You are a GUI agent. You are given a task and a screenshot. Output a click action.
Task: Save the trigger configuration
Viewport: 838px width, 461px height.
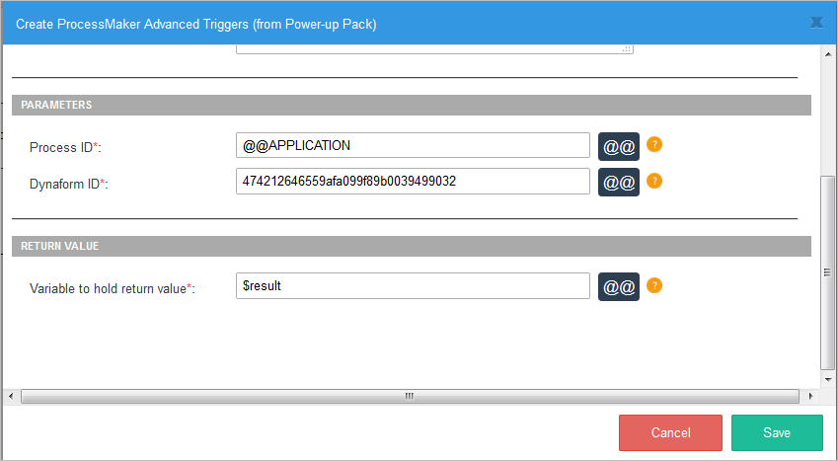[777, 433]
